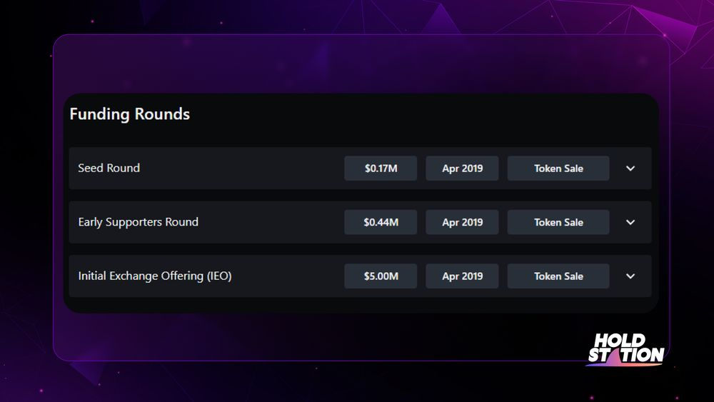Viewport: 714px width, 402px height.
Task: Click the Holdstation logo
Action: click(625, 349)
